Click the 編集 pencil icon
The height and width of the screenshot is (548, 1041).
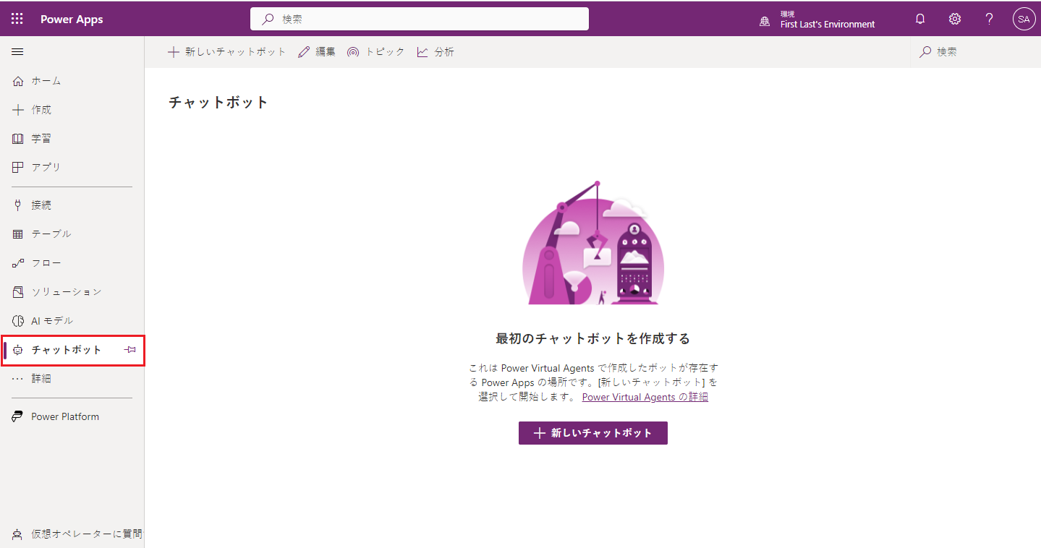304,52
